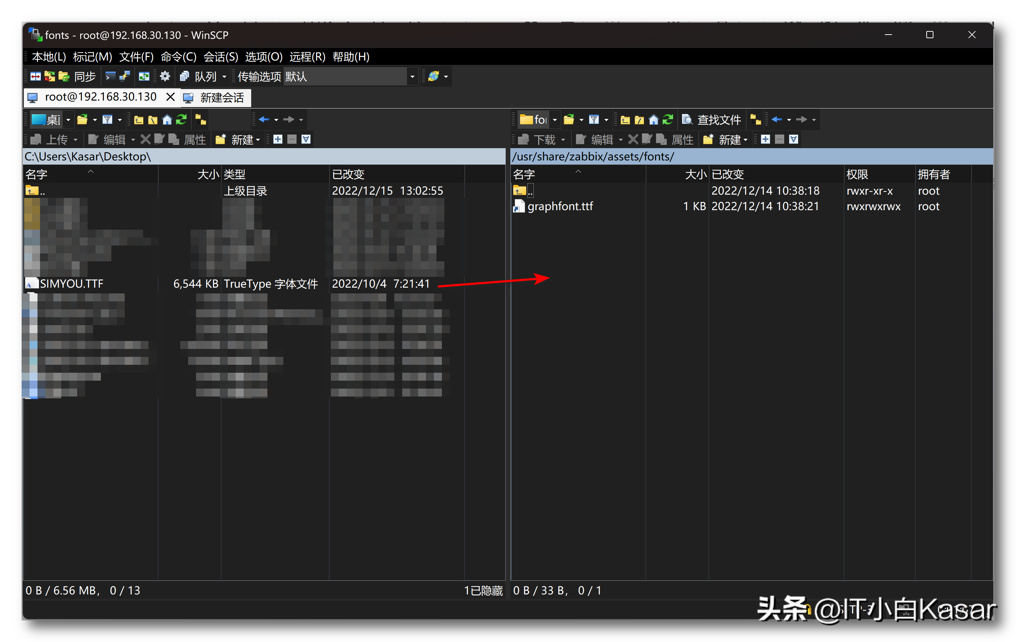Sort local panel by 类型 column

pos(275,174)
